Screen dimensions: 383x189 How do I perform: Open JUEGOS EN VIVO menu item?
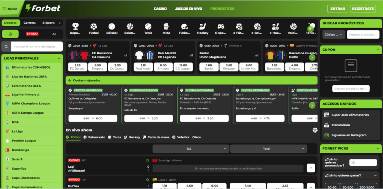(189, 9)
